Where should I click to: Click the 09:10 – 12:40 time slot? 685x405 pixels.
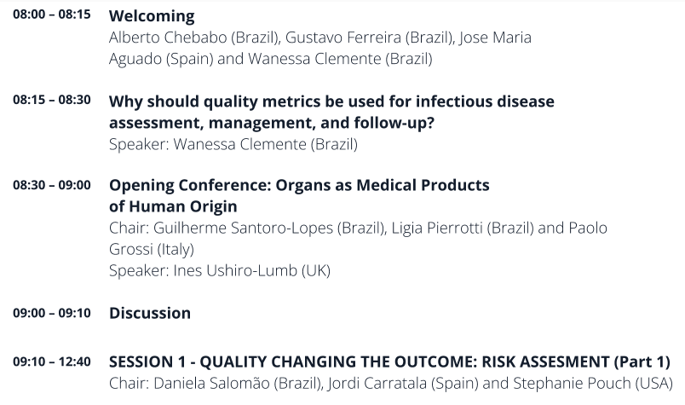[51, 362]
